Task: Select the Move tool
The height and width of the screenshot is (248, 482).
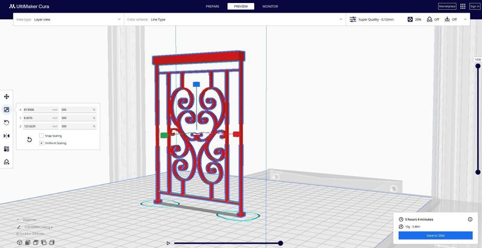Action: coord(7,97)
